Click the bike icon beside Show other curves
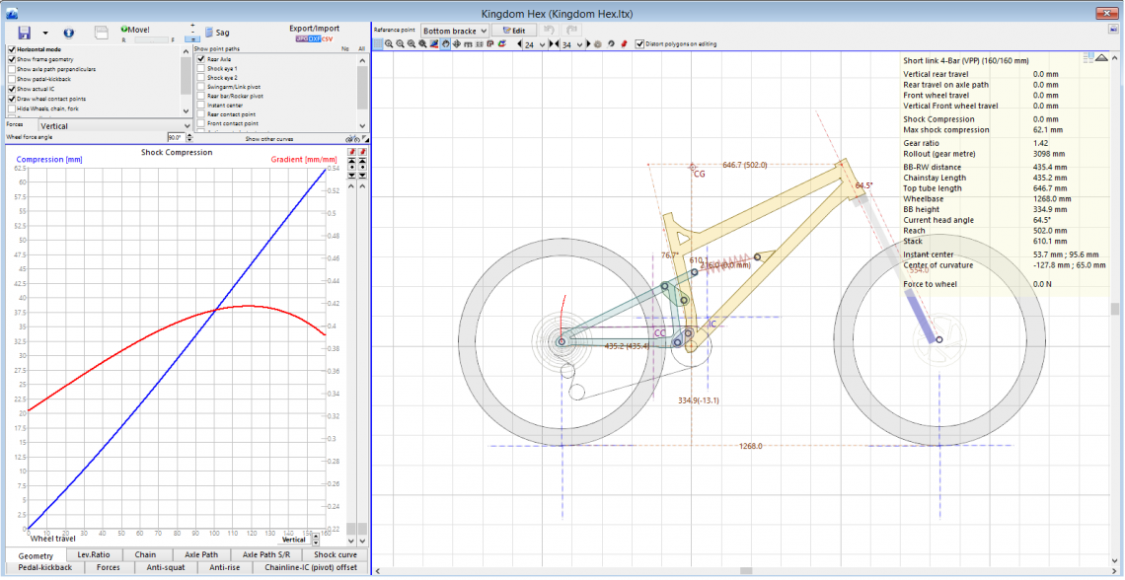1125x580 pixels. pos(350,139)
